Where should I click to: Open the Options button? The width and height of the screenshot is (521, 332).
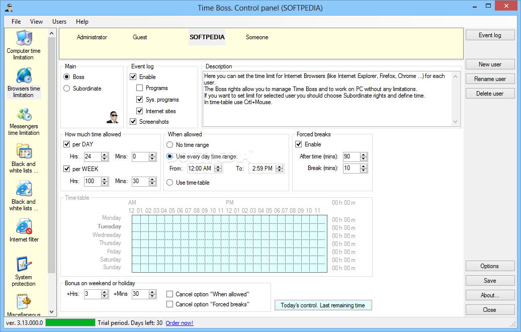point(490,266)
